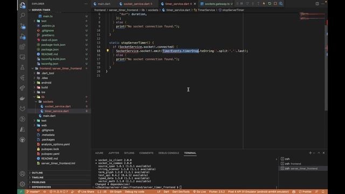The width and height of the screenshot is (345, 194).
Task: Open the AZURE panel tab
Action: tap(99, 153)
